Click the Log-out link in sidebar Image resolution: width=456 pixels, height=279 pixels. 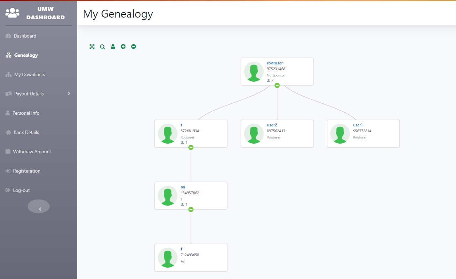21,190
